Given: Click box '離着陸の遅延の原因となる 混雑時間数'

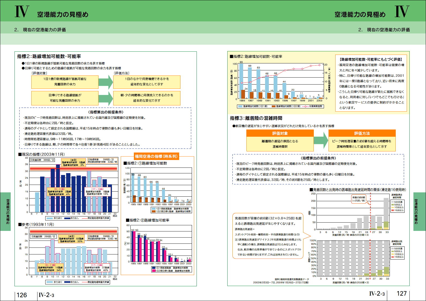Looking at the screenshot, I should point(280,144).
